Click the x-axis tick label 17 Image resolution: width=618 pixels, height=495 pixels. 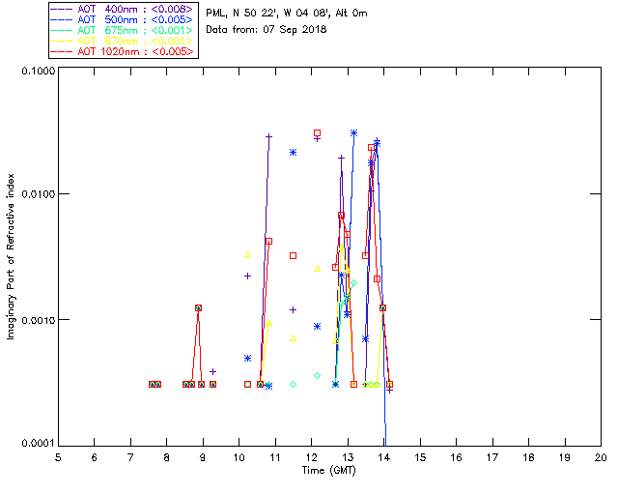click(492, 457)
